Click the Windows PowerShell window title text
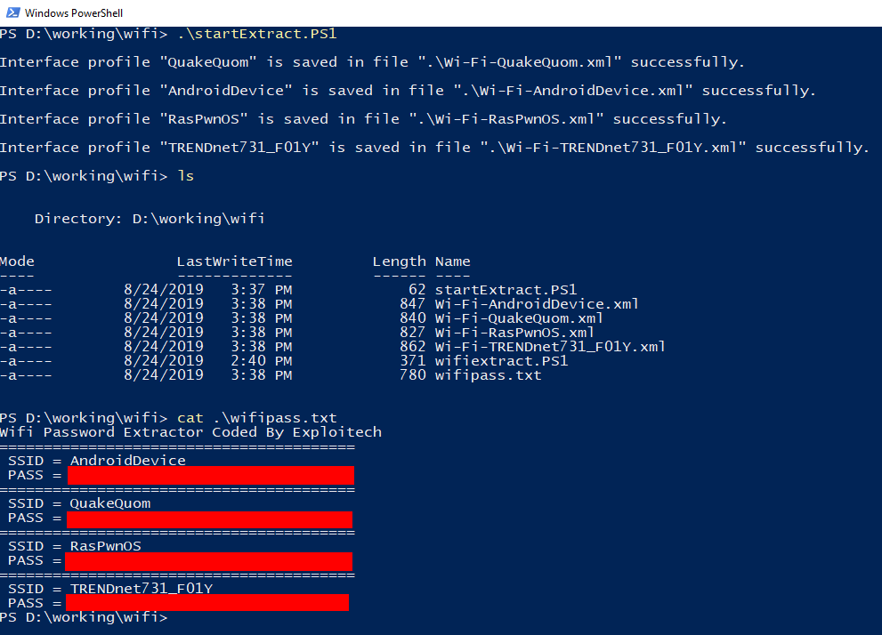 click(74, 13)
